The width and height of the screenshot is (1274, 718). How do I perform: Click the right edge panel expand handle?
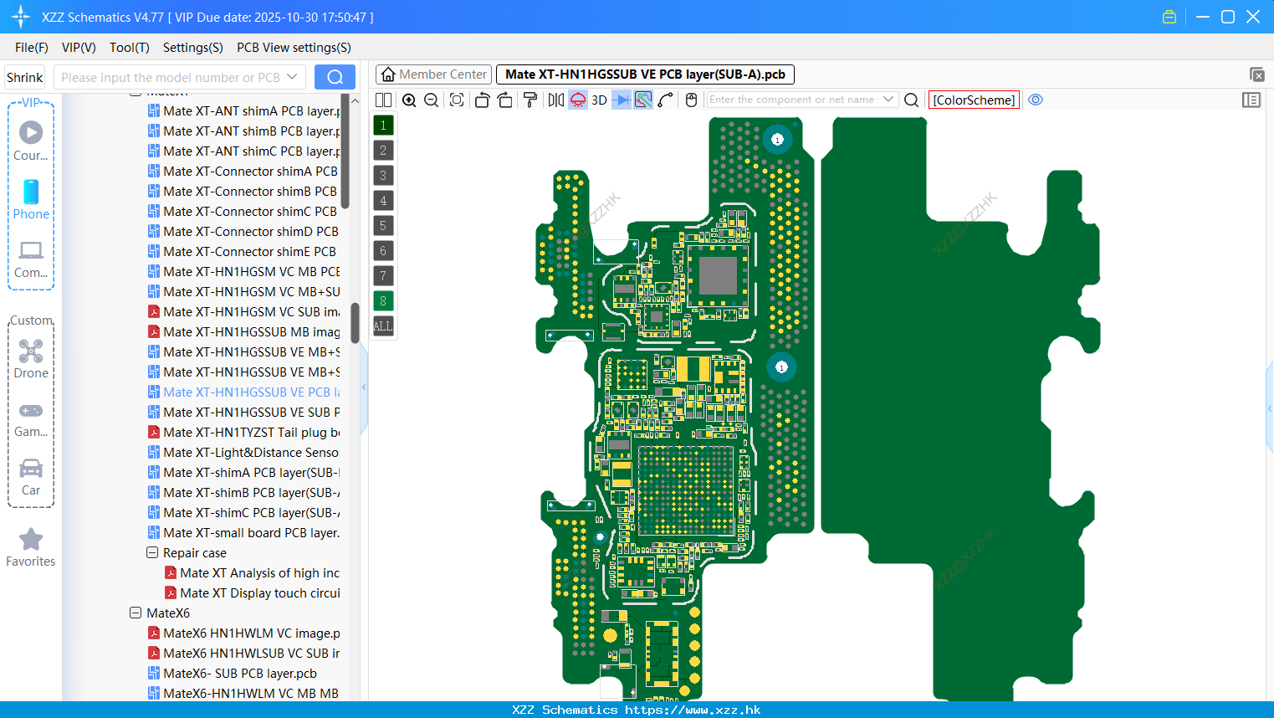point(1270,408)
